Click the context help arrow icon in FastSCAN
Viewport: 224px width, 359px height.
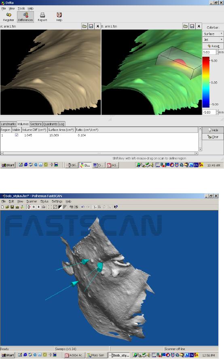[116, 207]
